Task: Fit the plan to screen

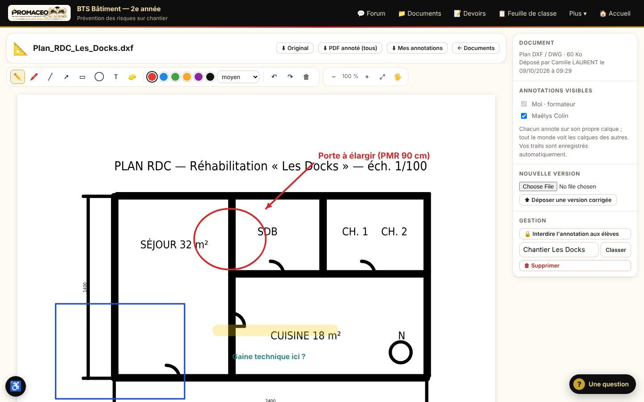Action: (382, 77)
